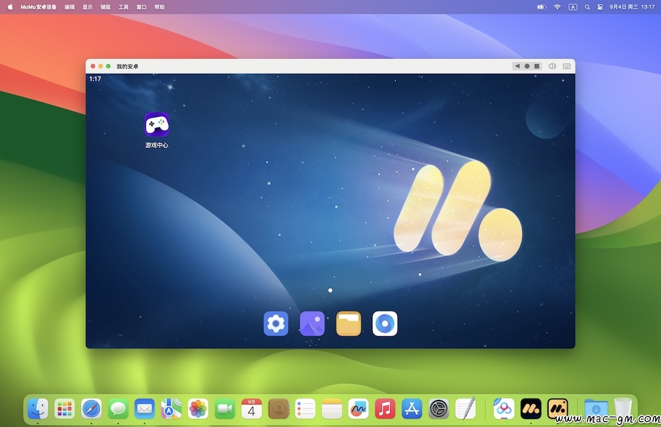Screen dimensions: 661x427
Task: Open the 键鼠 menu
Action: (105, 7)
